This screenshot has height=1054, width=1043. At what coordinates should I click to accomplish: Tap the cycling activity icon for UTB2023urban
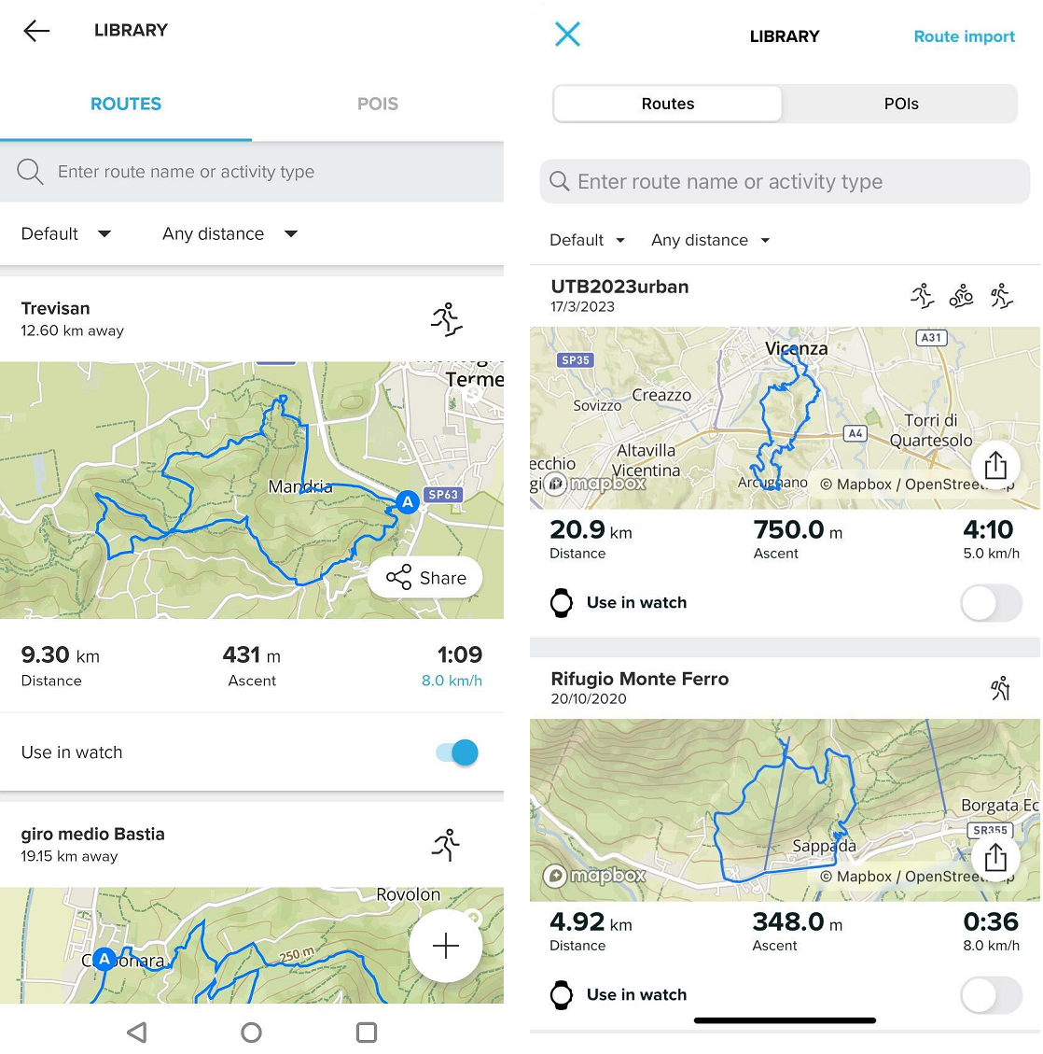coord(961,296)
